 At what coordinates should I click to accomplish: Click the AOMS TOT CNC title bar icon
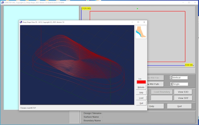[x=2, y=2]
